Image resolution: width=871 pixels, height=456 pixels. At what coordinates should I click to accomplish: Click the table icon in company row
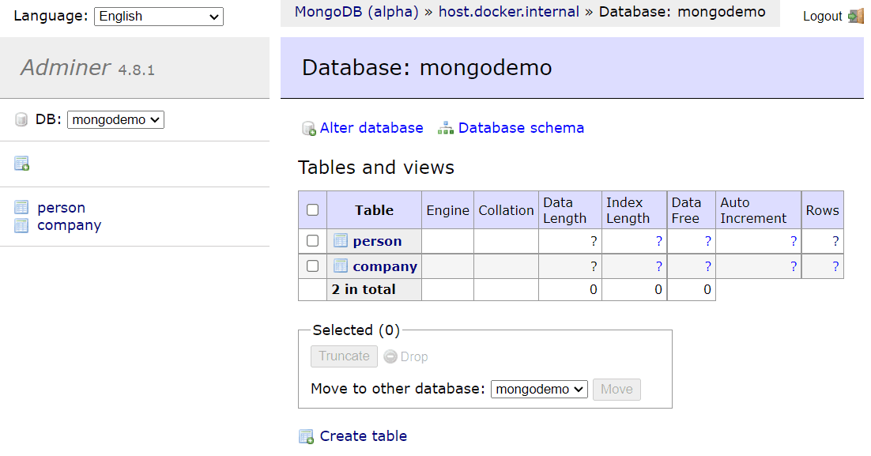tap(341, 266)
